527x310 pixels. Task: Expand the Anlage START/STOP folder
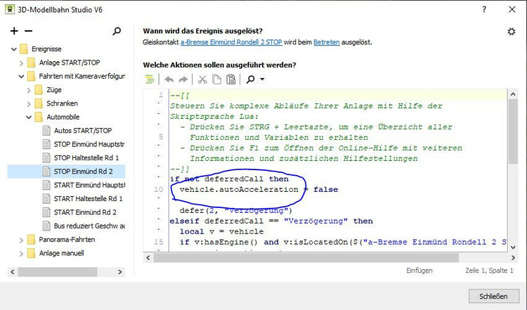tap(21, 63)
